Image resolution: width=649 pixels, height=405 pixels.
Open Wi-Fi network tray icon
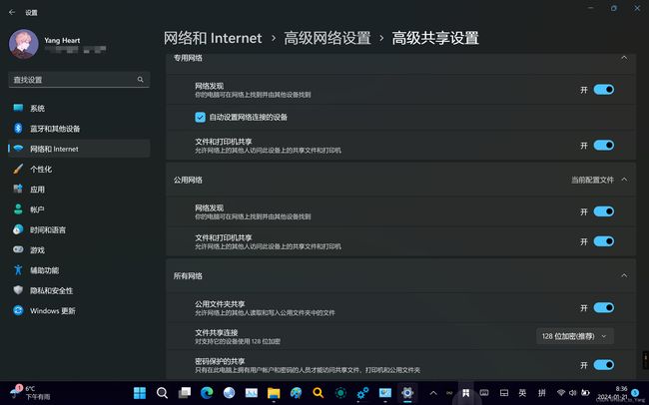(x=561, y=393)
